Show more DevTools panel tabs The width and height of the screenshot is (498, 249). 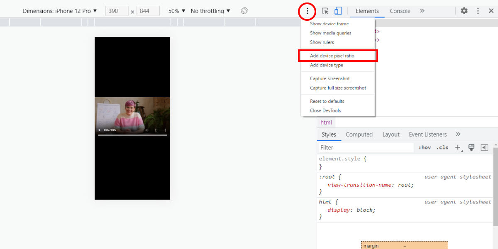tap(422, 11)
